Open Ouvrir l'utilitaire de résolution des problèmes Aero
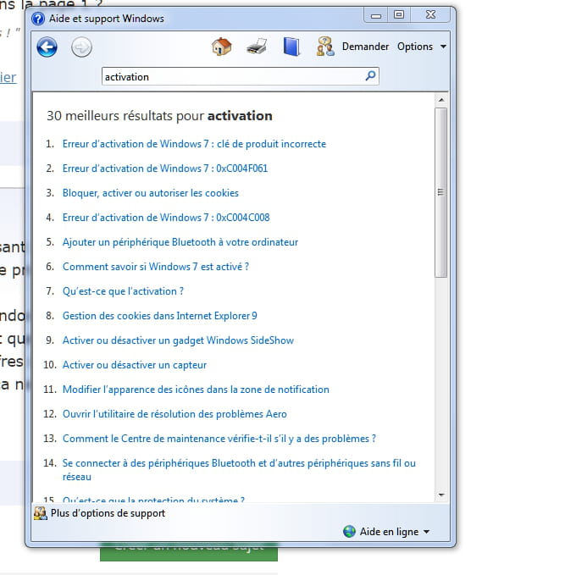The width and height of the screenshot is (565, 575). (x=174, y=414)
